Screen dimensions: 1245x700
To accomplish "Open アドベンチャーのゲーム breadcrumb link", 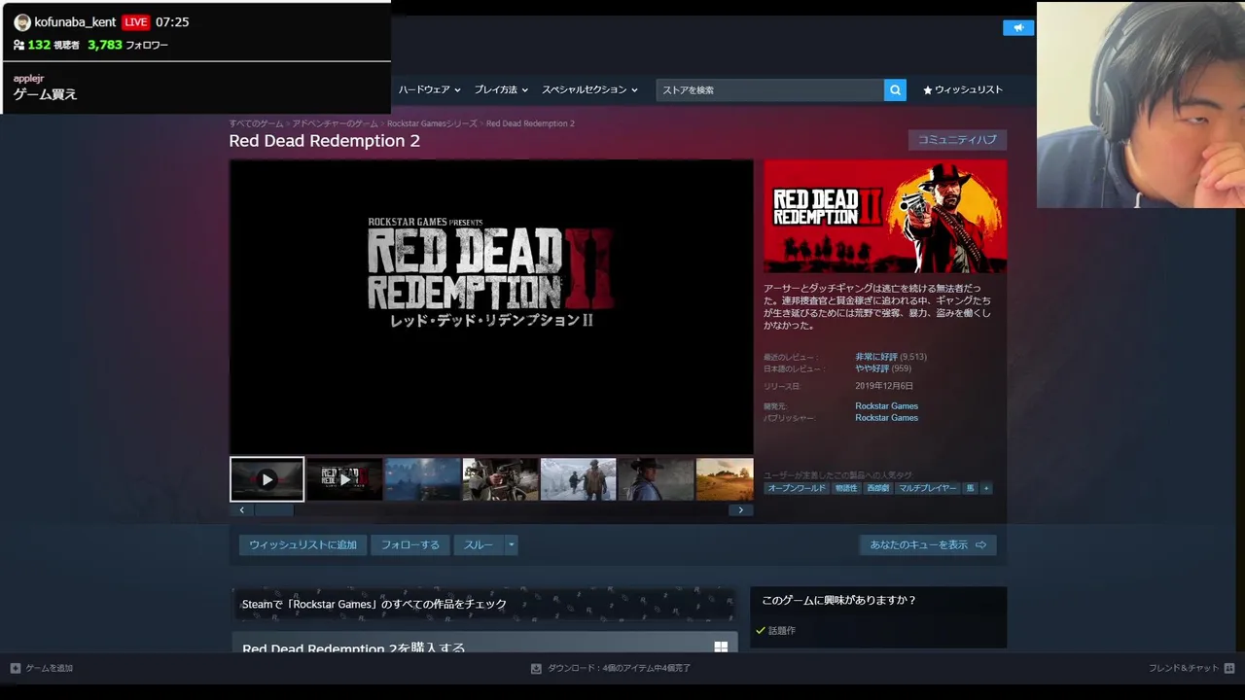I will [x=335, y=123].
